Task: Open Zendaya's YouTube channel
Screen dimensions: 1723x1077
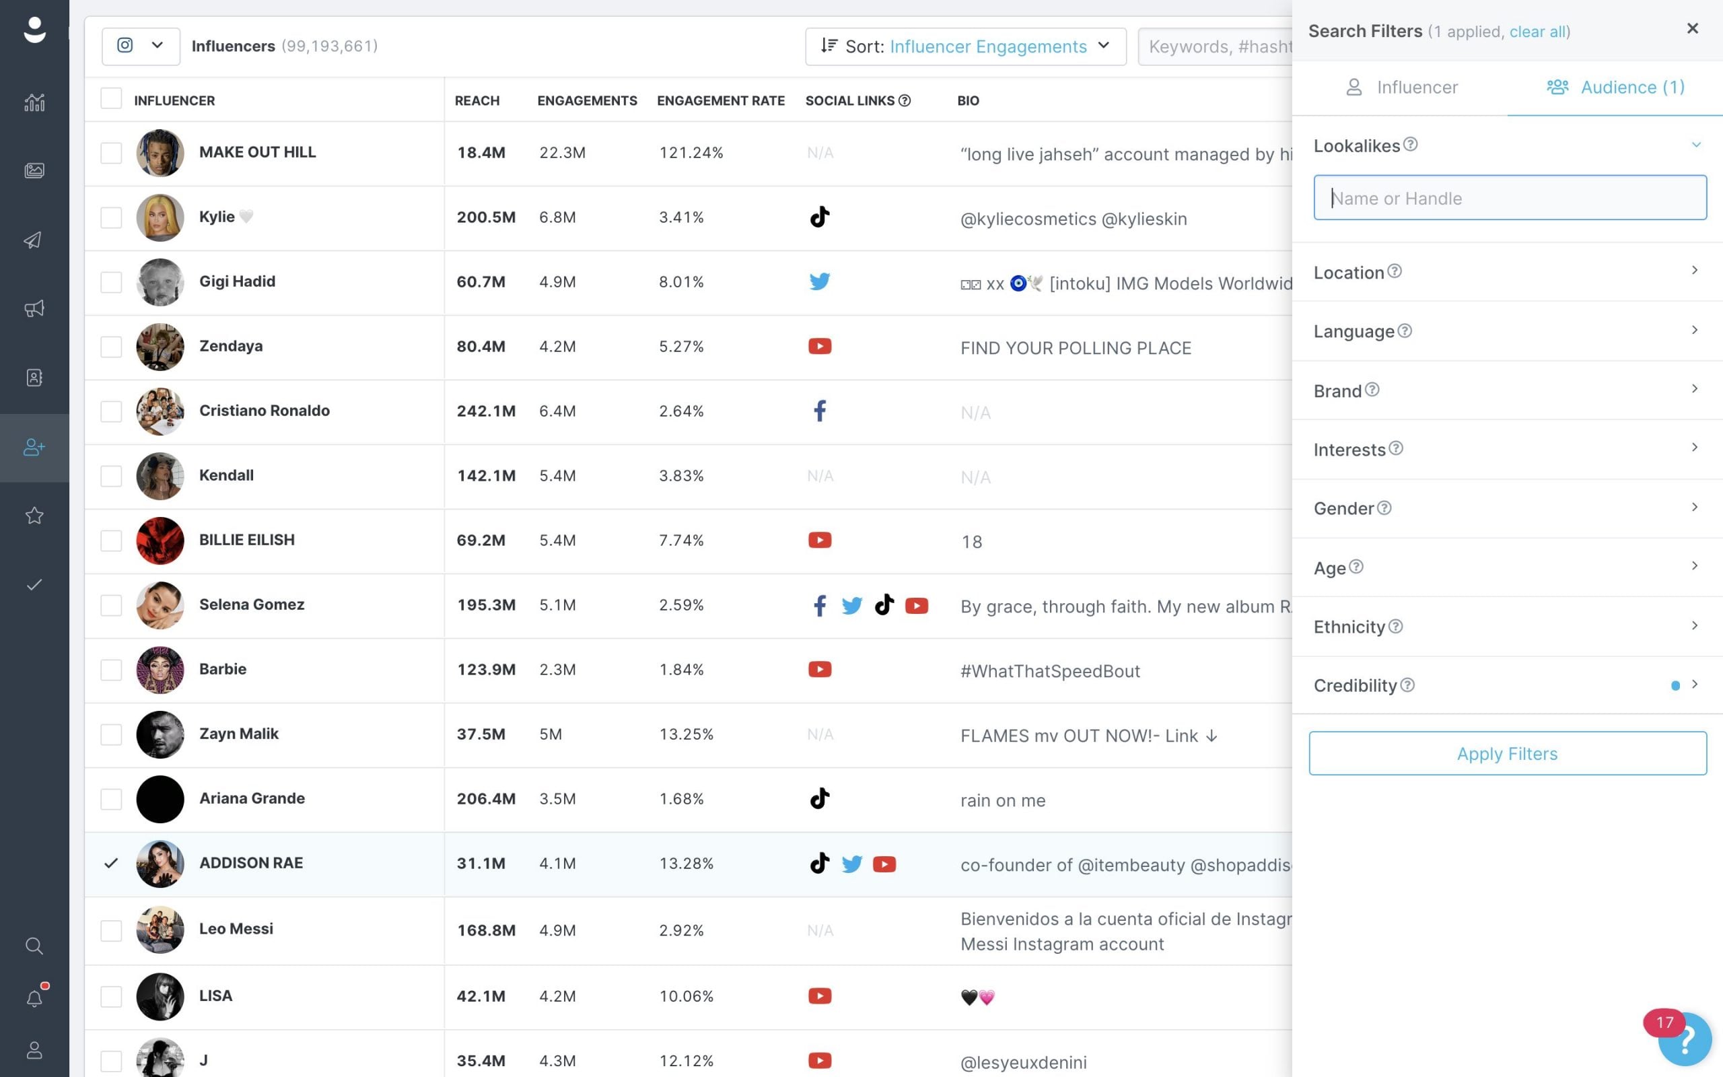Action: pos(820,346)
